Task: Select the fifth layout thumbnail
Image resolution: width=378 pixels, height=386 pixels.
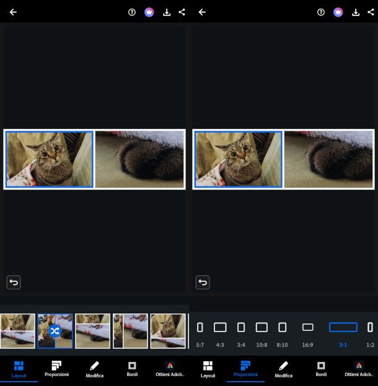Action: [x=168, y=331]
